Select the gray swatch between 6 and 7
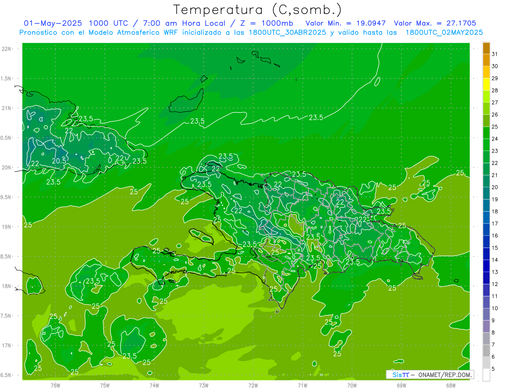This screenshot has width=506, height=391. (x=486, y=351)
